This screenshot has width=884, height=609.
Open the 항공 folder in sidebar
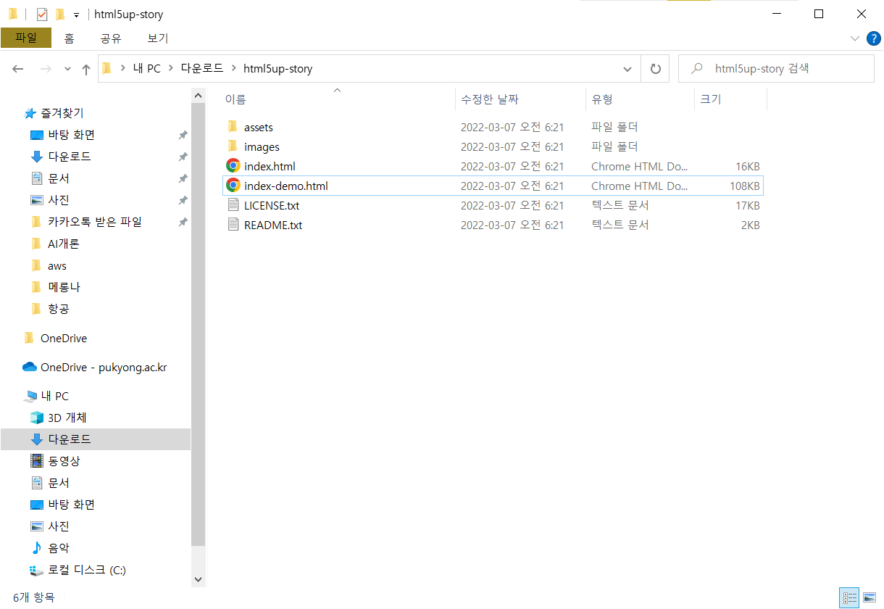tap(59, 309)
